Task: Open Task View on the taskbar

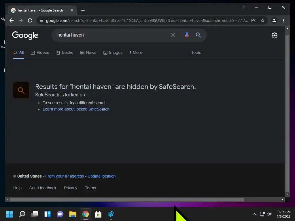Action: [x=35, y=214]
